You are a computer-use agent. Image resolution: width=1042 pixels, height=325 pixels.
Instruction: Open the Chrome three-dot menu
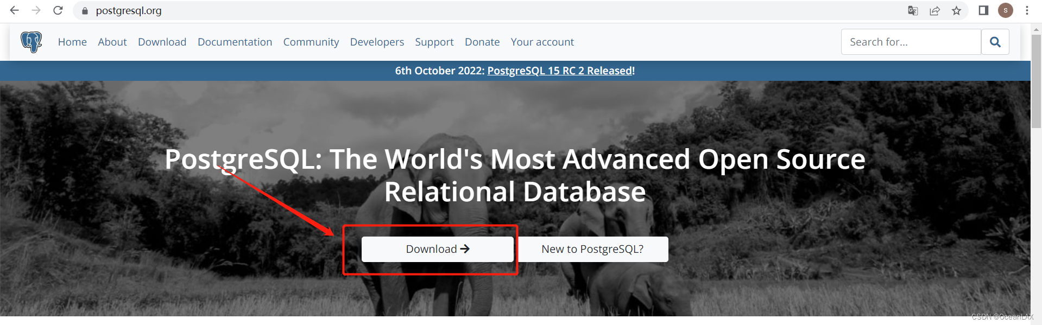(x=1027, y=10)
